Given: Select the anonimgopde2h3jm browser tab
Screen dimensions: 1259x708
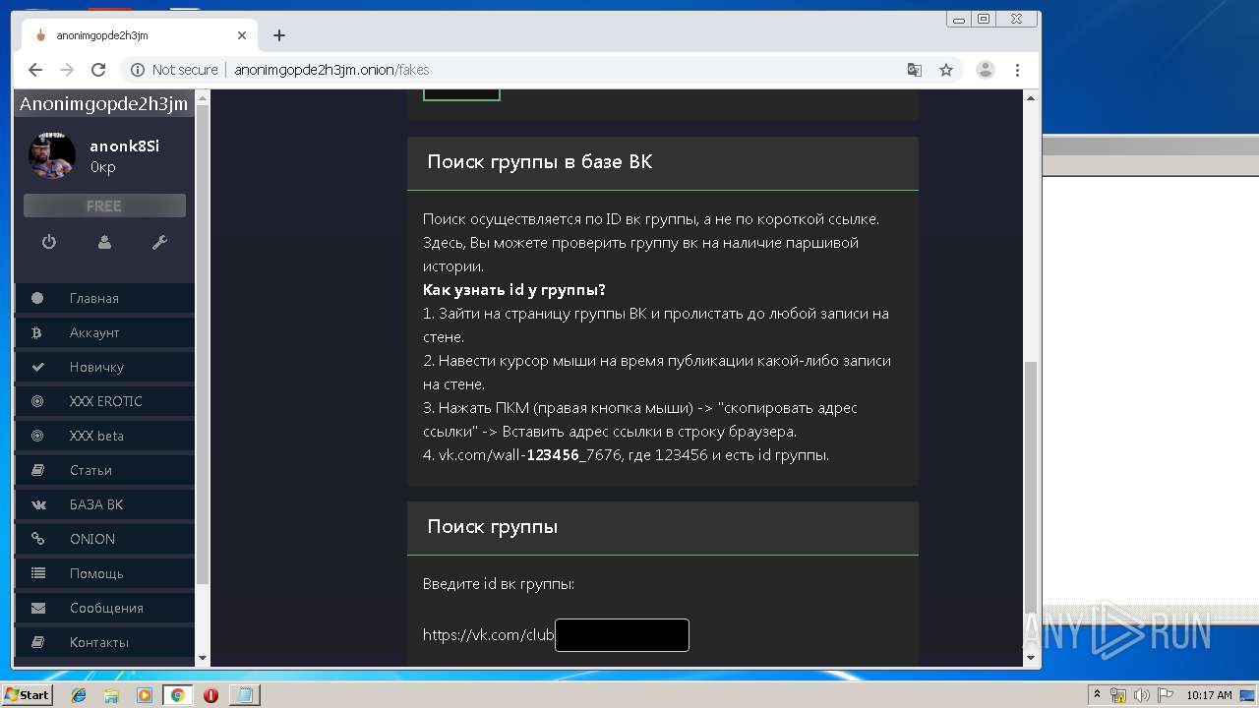Looking at the screenshot, I should 138,35.
